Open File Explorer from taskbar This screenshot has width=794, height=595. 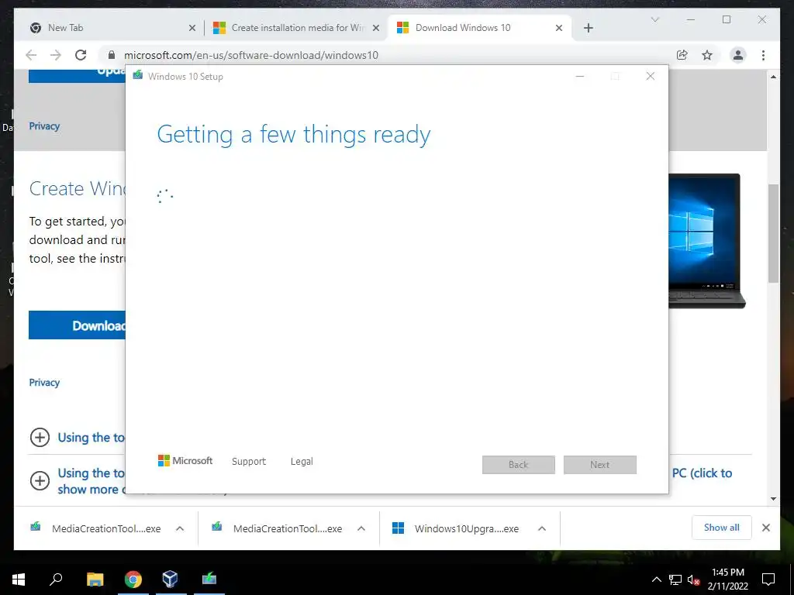[x=95, y=579]
